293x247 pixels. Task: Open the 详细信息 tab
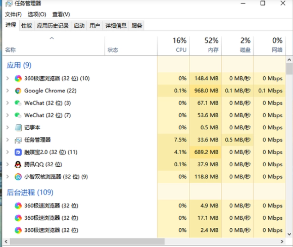(x=116, y=26)
